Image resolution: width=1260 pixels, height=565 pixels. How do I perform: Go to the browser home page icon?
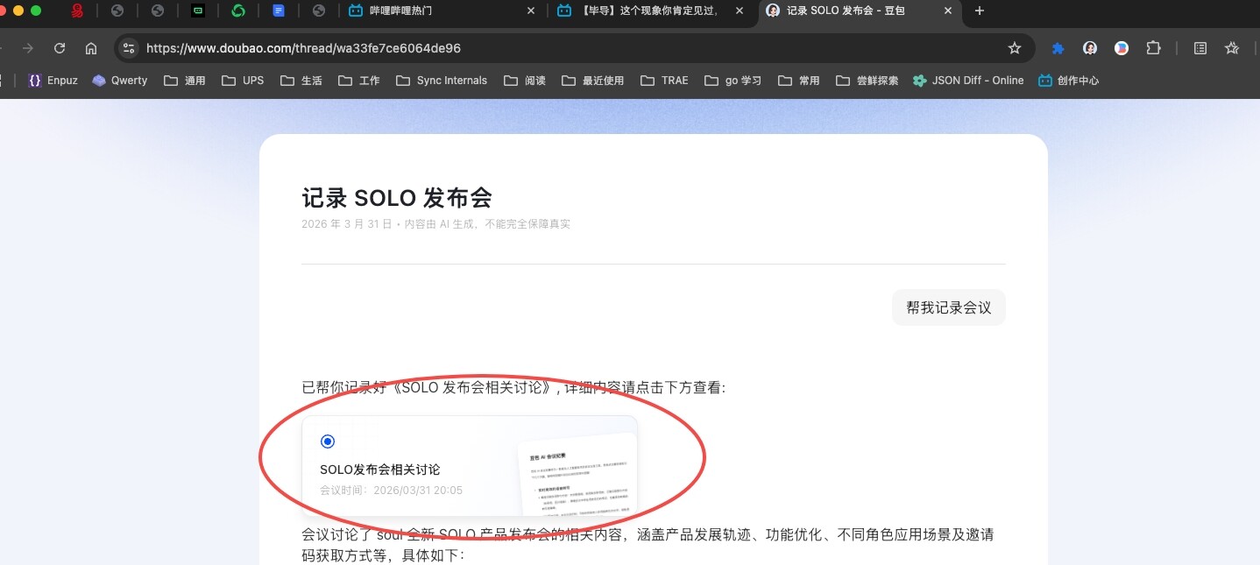[91, 48]
